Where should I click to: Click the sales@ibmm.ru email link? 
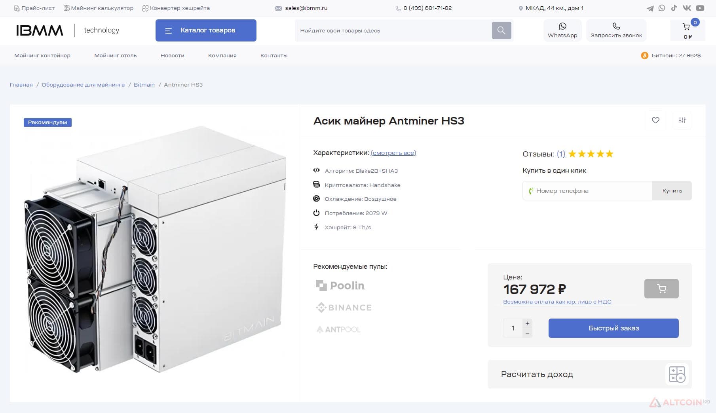pyautogui.click(x=306, y=8)
